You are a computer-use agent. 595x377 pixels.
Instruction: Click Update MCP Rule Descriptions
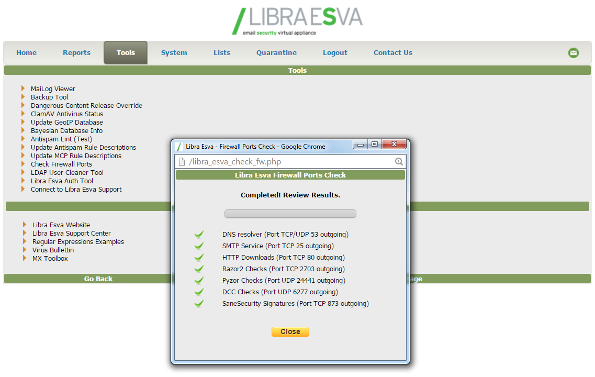[76, 156]
